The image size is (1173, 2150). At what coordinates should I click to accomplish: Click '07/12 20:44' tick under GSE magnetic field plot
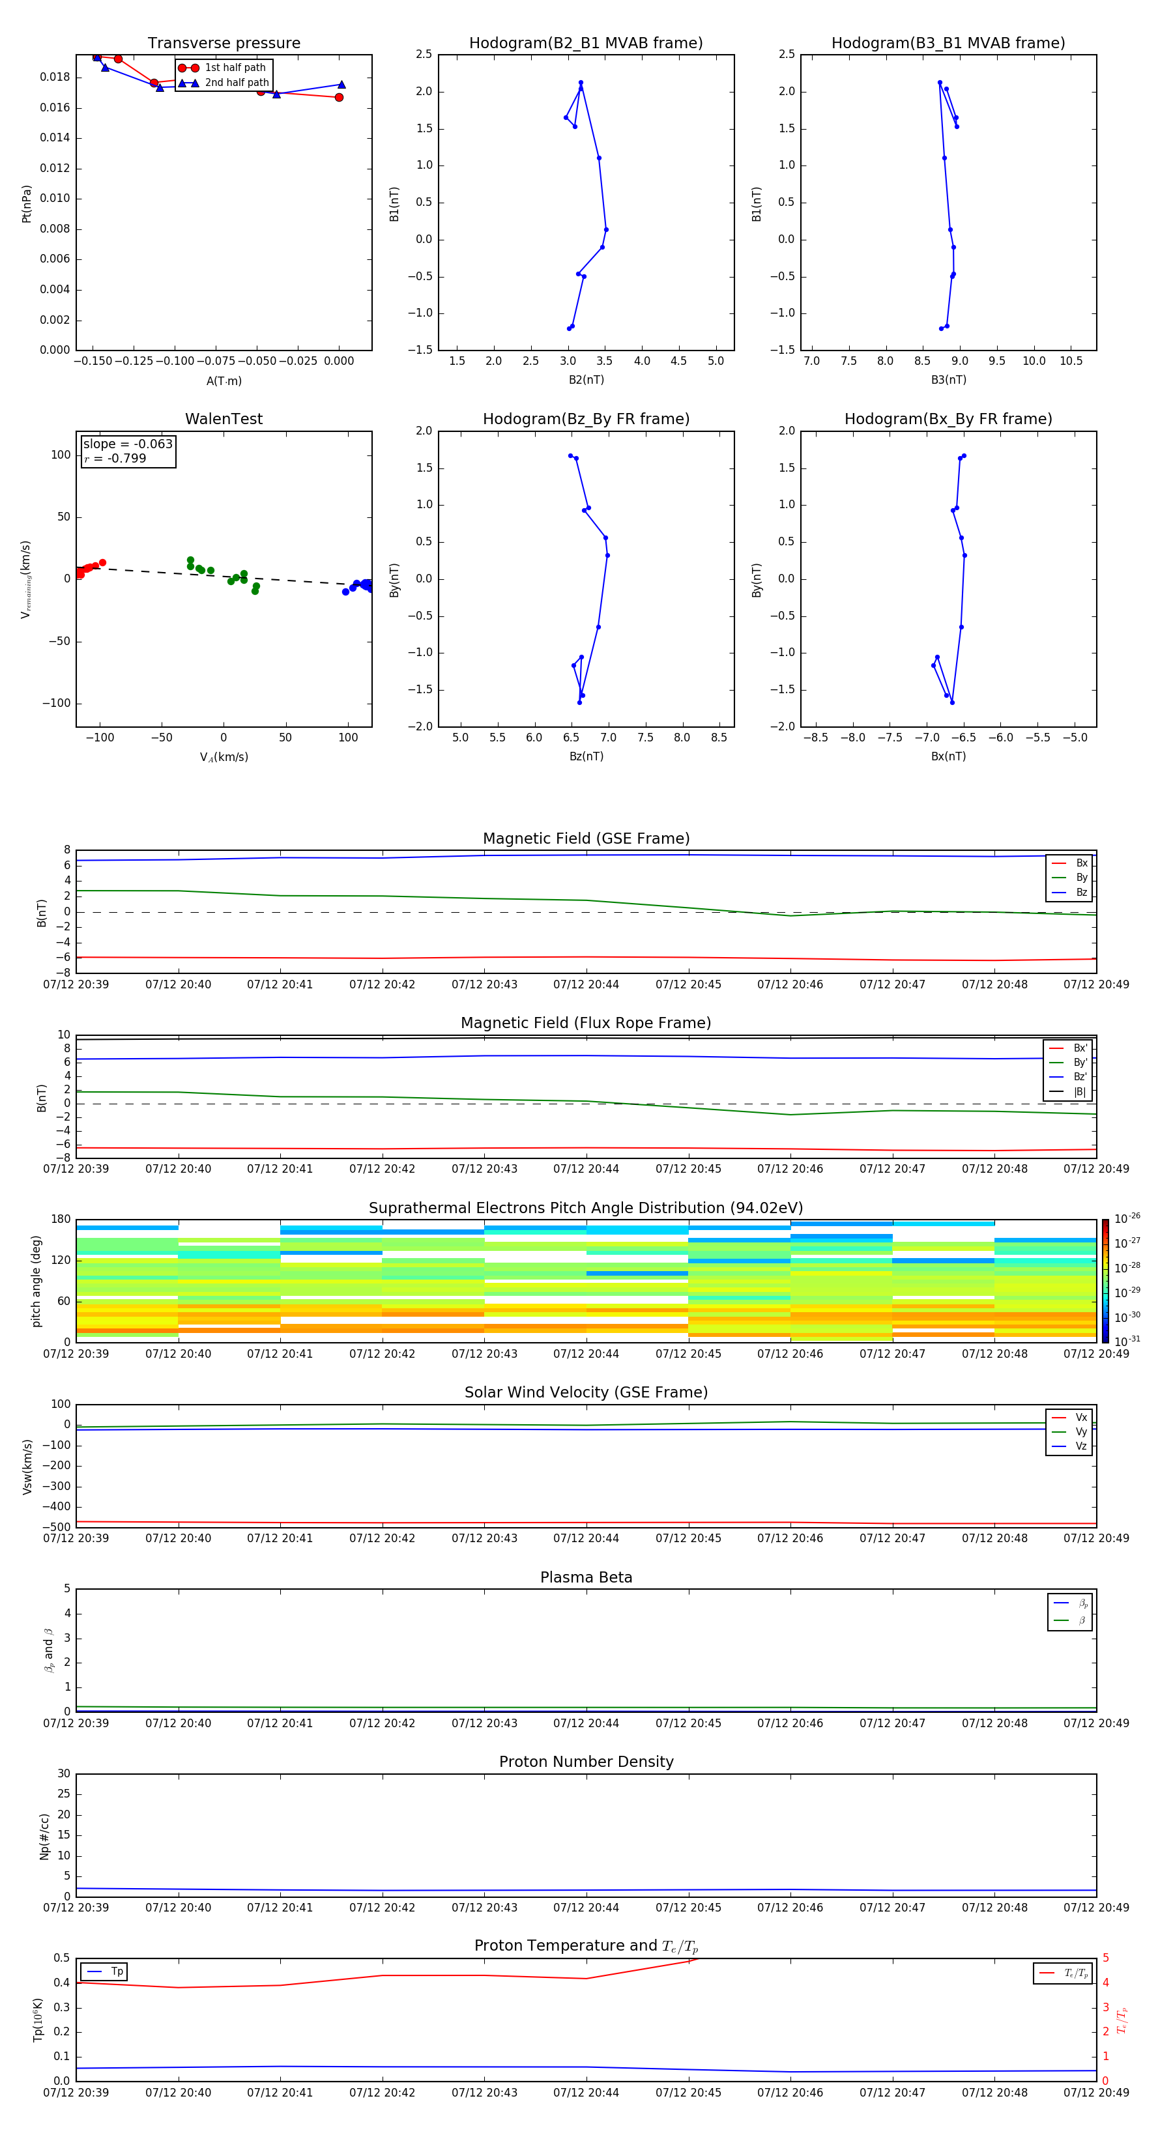(x=586, y=985)
